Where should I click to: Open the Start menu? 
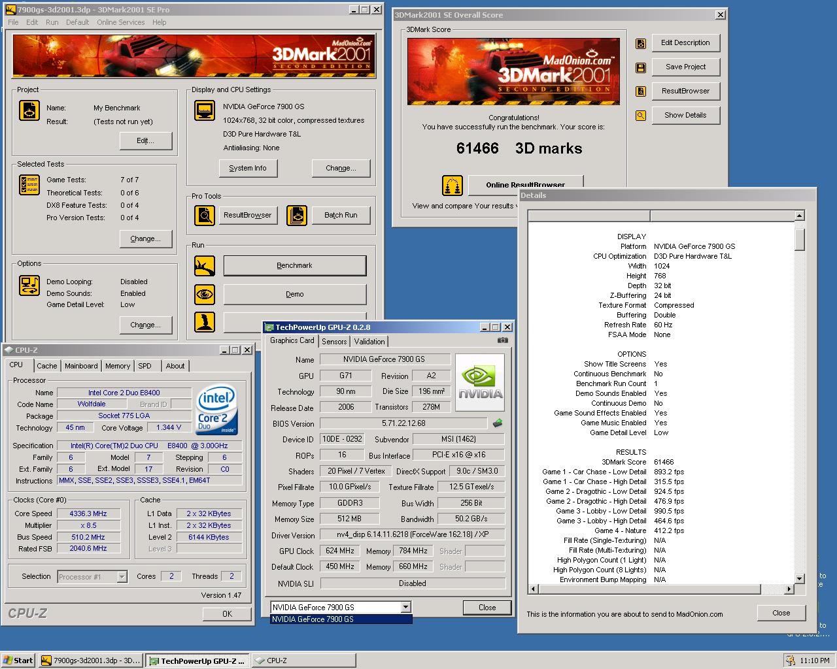[18, 661]
